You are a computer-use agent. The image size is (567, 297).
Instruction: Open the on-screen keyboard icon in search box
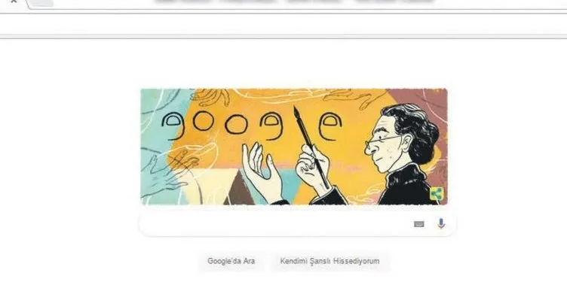(418, 224)
